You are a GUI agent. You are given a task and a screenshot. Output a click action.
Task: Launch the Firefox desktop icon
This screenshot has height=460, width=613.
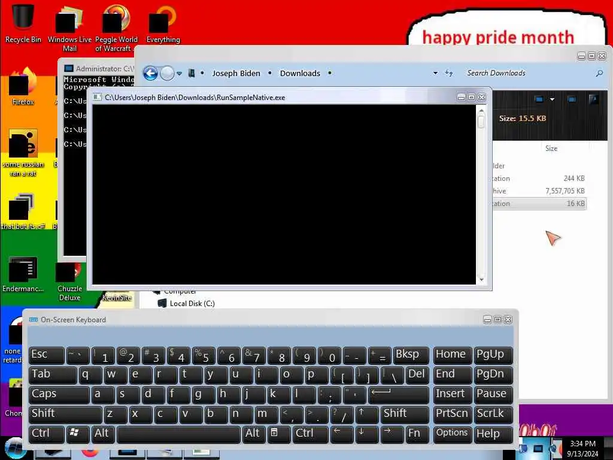tap(23, 86)
